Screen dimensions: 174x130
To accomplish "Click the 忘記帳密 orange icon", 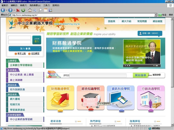I will (29, 54).
